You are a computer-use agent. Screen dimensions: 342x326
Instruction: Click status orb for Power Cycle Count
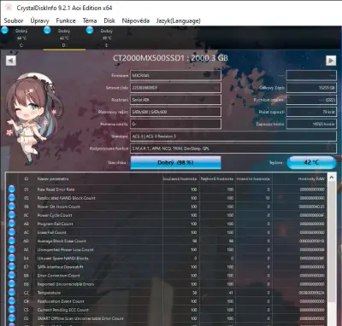[x=12, y=215]
